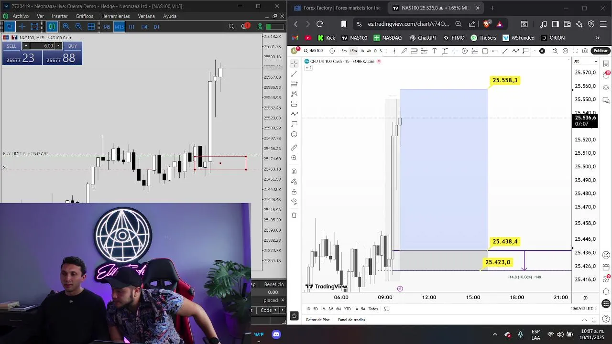
Task: Select the cursor tool in MetaTrader toolbar
Action: tap(9, 27)
